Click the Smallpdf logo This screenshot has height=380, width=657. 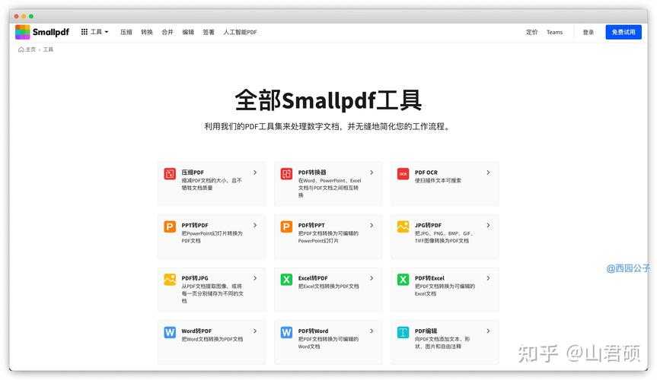coord(42,32)
